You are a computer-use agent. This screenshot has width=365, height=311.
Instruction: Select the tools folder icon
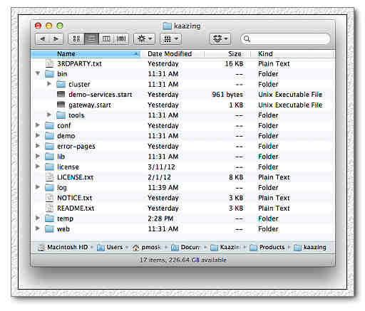(x=61, y=115)
